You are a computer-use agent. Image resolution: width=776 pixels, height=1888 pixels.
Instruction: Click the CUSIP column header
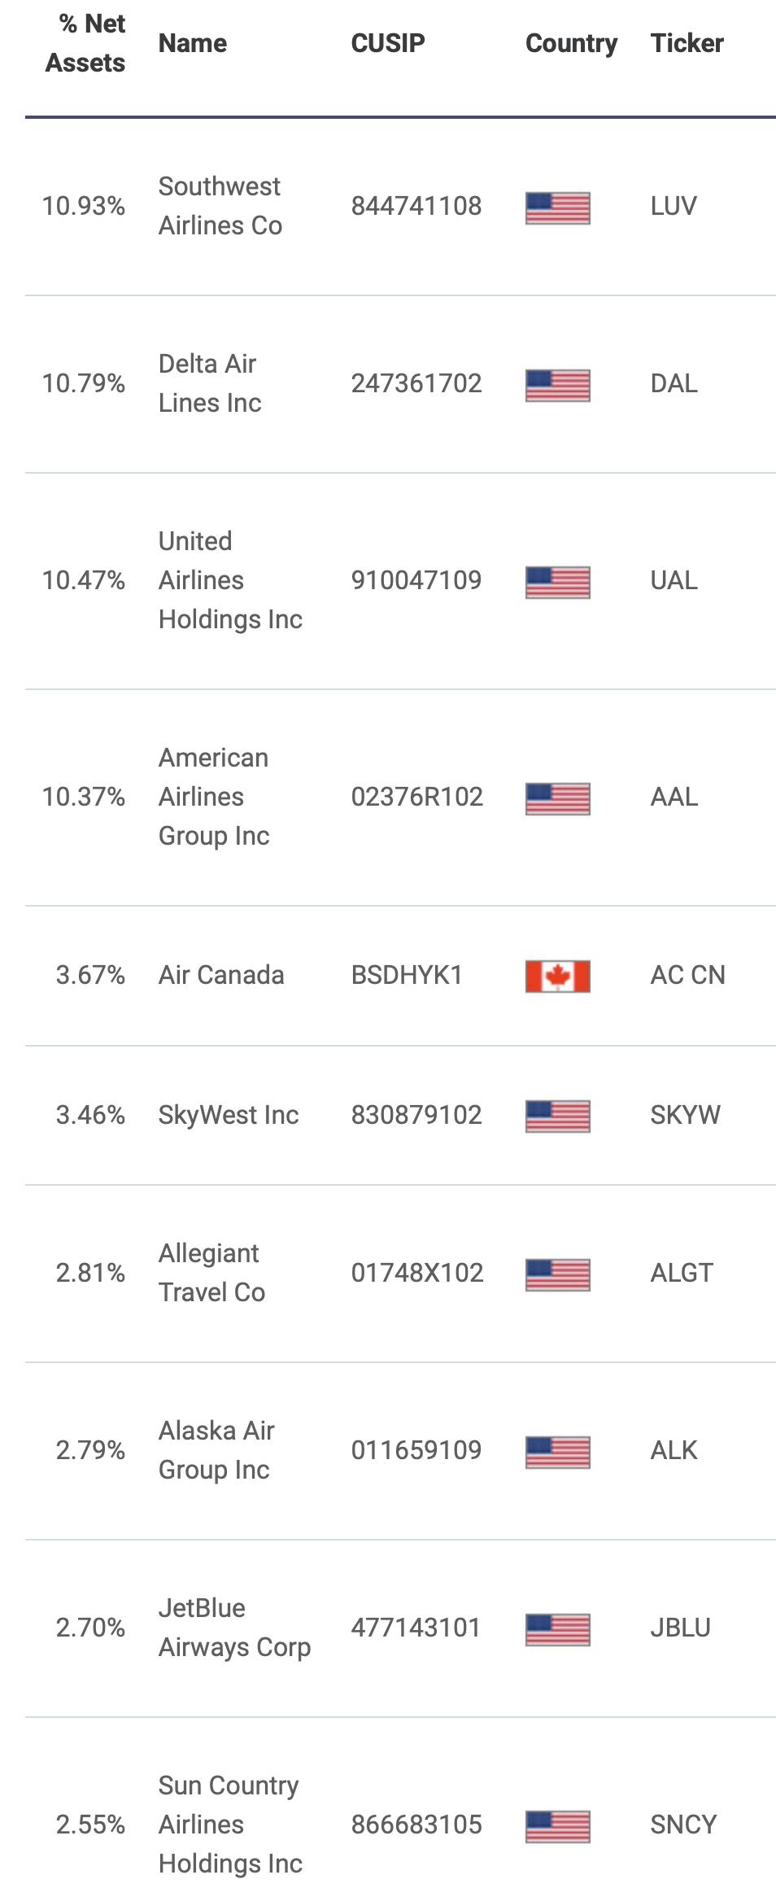(388, 43)
